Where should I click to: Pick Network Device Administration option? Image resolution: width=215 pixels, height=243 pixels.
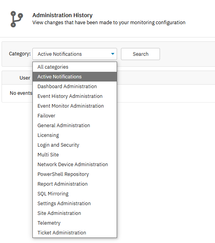pos(75,165)
